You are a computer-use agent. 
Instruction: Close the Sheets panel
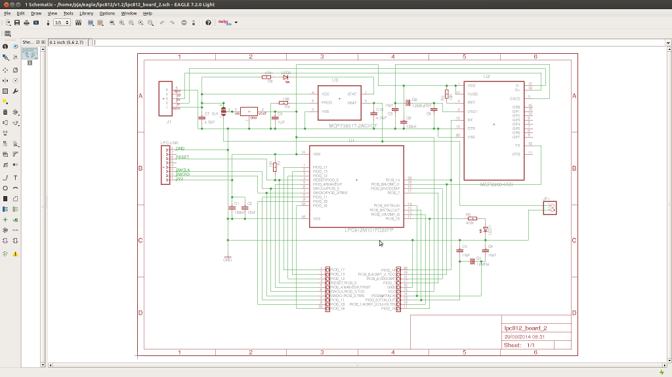click(43, 43)
